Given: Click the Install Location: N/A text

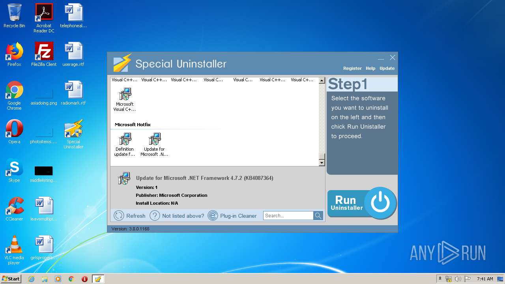Looking at the screenshot, I should 157,203.
